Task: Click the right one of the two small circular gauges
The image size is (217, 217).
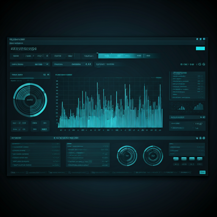Action: 153,156
